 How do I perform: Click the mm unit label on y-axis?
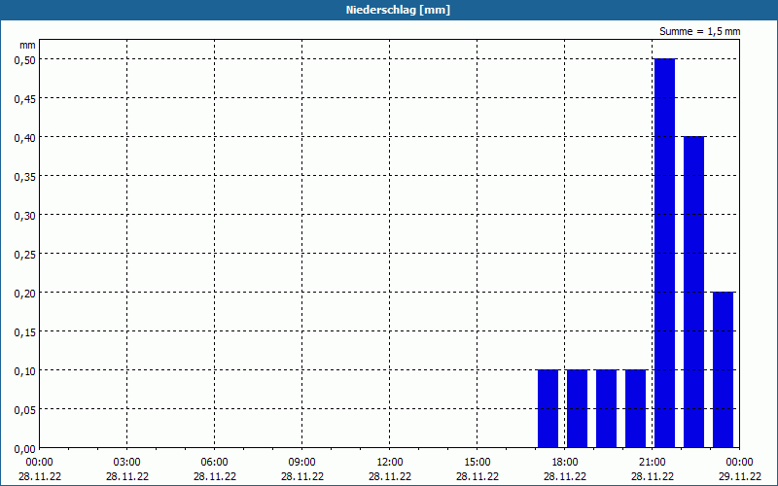pyautogui.click(x=27, y=45)
